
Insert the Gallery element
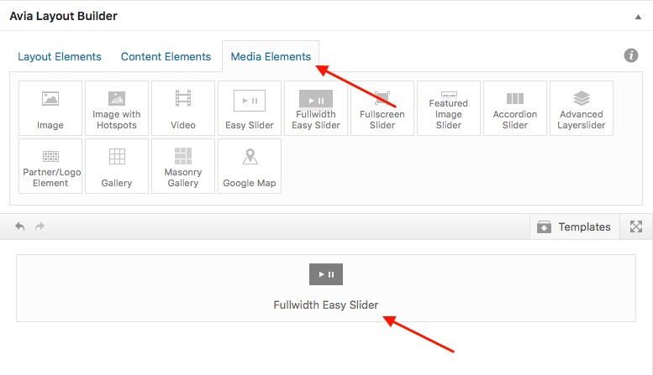[117, 166]
